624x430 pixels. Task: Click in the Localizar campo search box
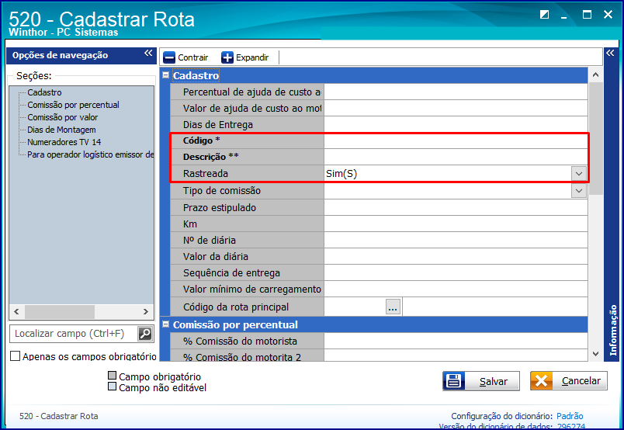pos(73,334)
